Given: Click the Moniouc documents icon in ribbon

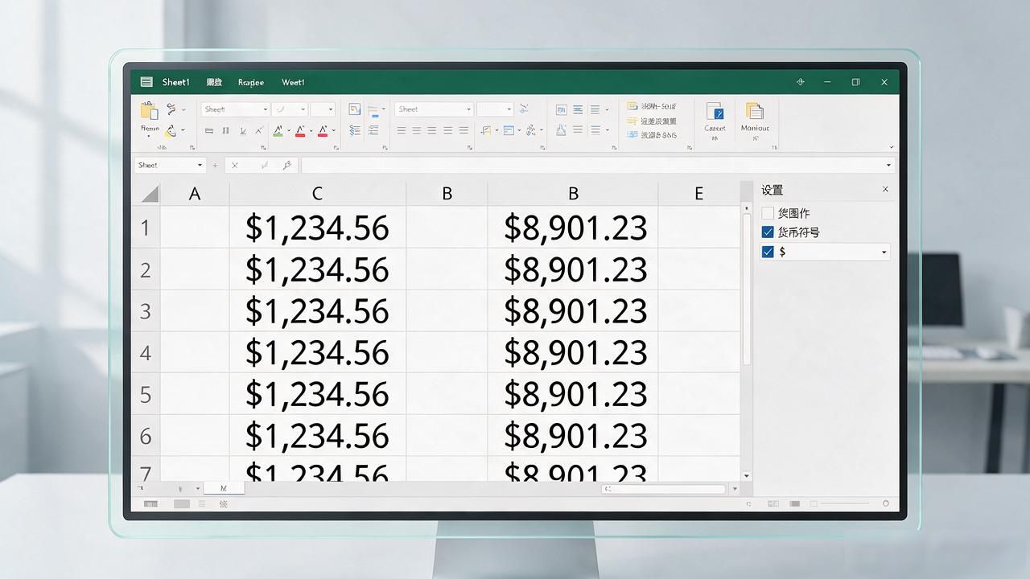Looking at the screenshot, I should [x=754, y=111].
